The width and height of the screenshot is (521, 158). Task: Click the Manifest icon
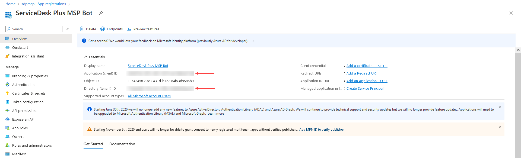tap(7, 154)
